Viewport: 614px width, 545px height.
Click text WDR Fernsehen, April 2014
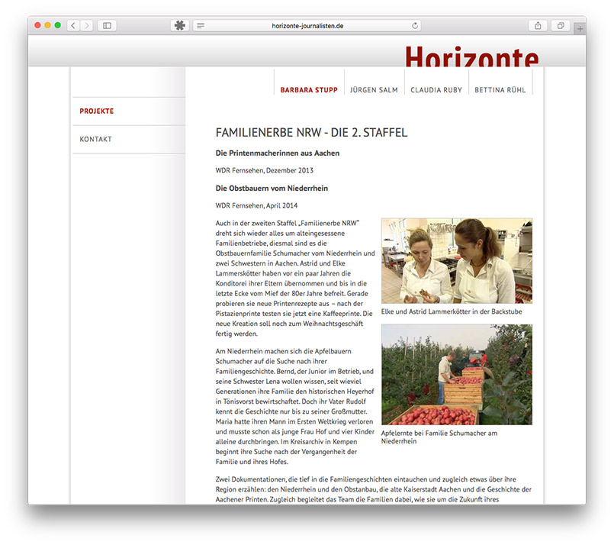(x=256, y=205)
